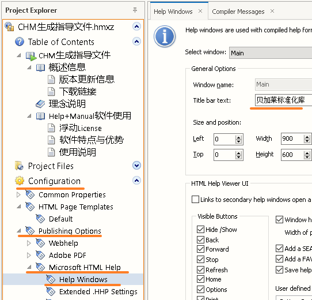Click the Extended .HHP Settings tag icon
The width and height of the screenshot is (312, 300).
click(51, 291)
